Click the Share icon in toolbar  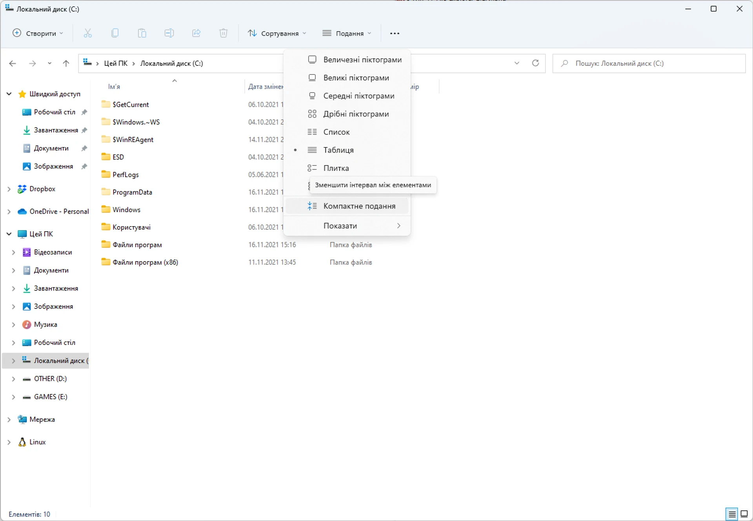(x=196, y=33)
